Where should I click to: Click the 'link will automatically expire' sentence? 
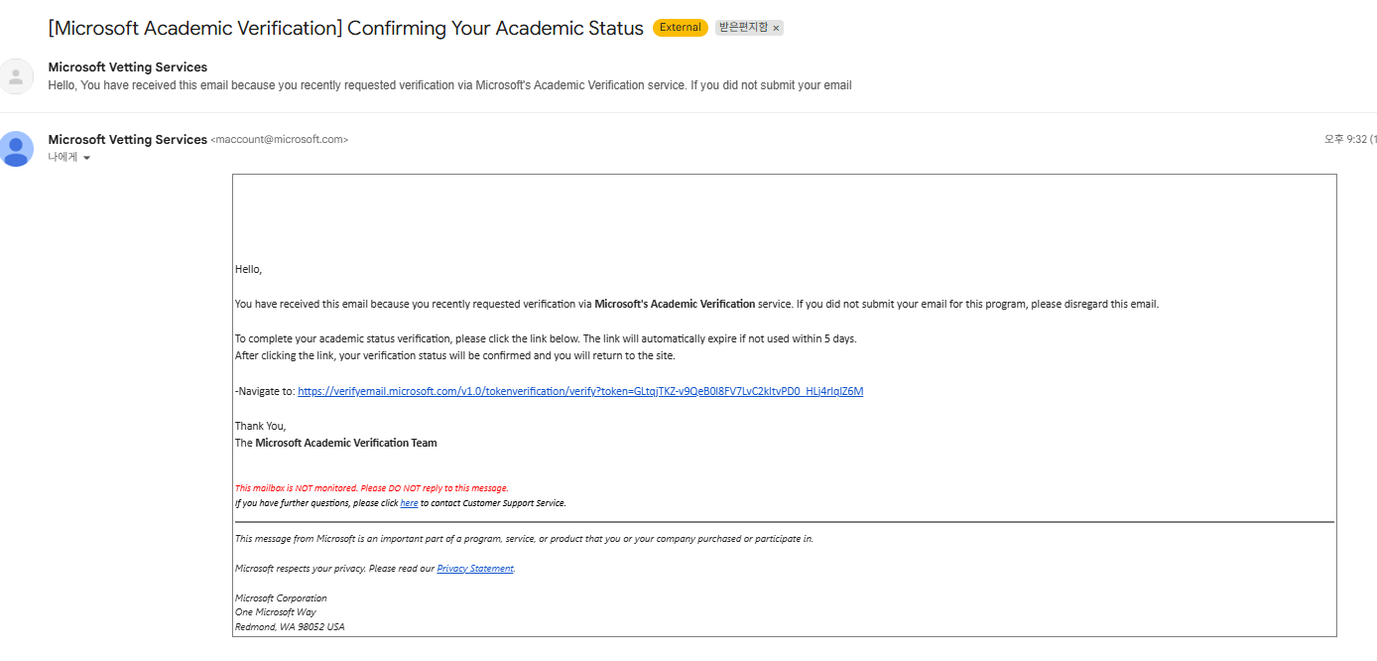pos(719,338)
